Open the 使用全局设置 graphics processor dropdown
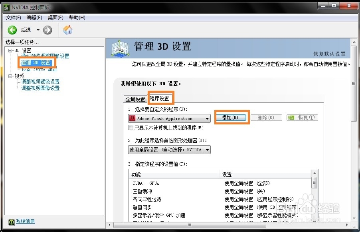 pyautogui.click(x=207, y=150)
